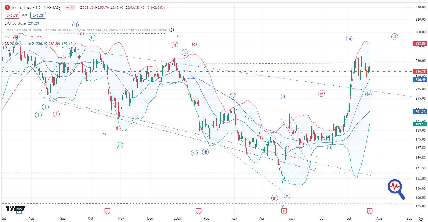Select the SMAs 10 close 20 close legend
The image size is (428, 222).
pyautogui.click(x=86, y=30)
